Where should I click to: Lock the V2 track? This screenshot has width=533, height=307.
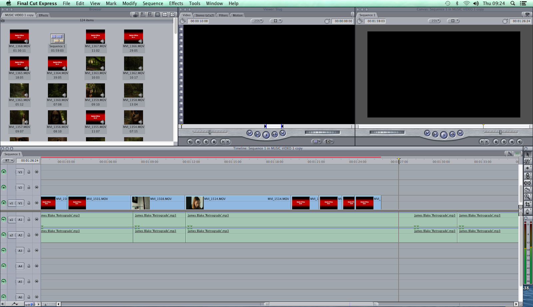pyautogui.click(x=29, y=188)
